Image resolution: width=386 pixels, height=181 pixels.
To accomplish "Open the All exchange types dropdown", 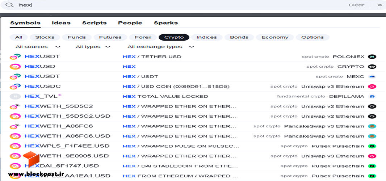I will coord(161,47).
